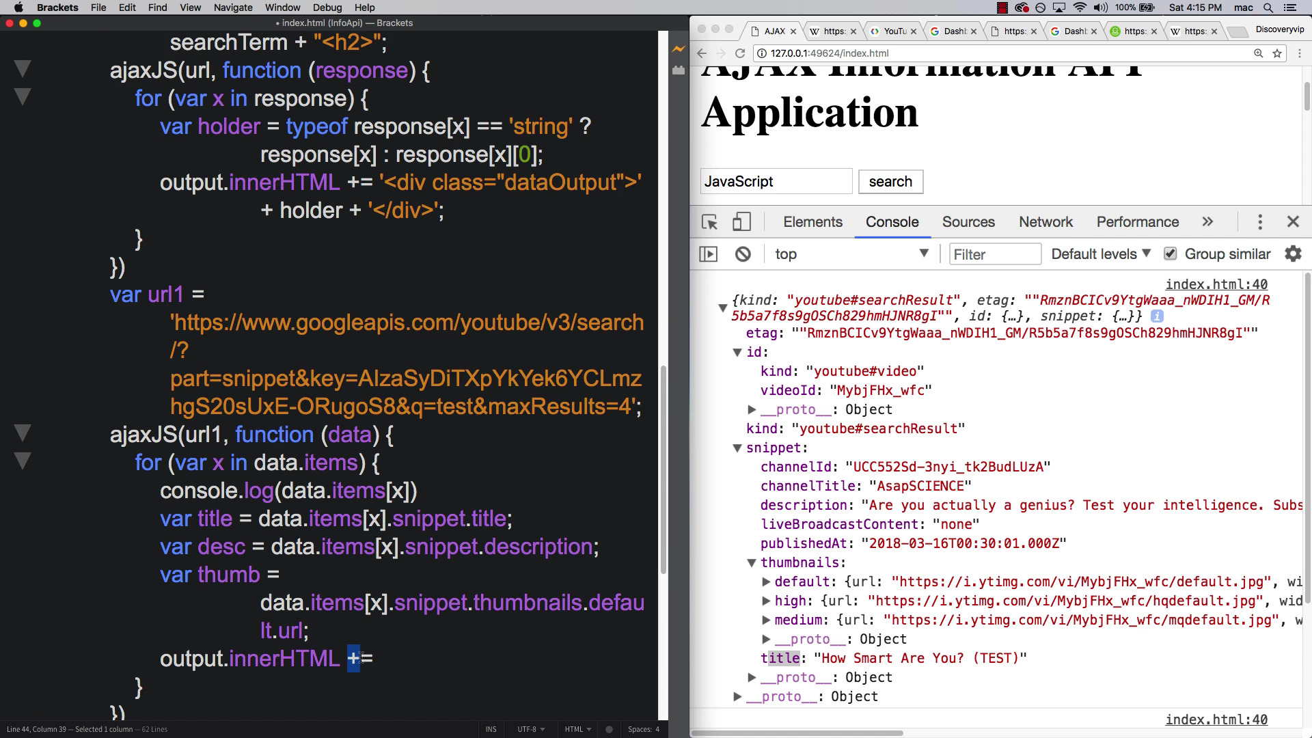Image resolution: width=1312 pixels, height=738 pixels.
Task: Switch to the Network tab
Action: coord(1045,222)
